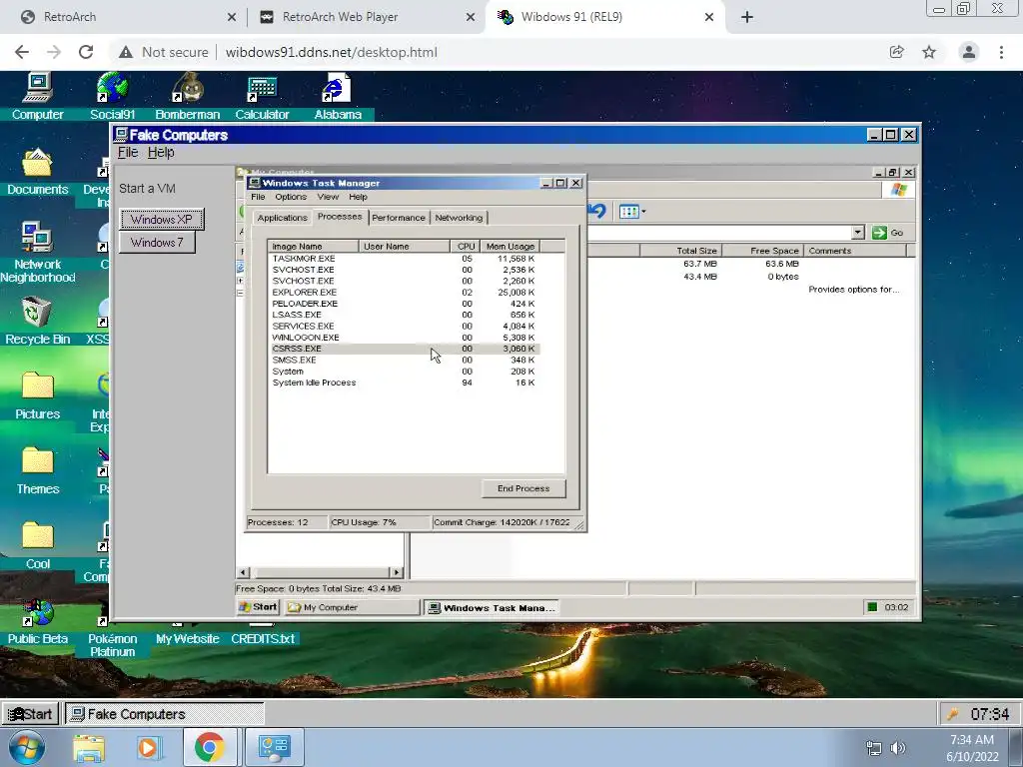Click the network tray icon
1023x767 pixels.
pos(873,748)
